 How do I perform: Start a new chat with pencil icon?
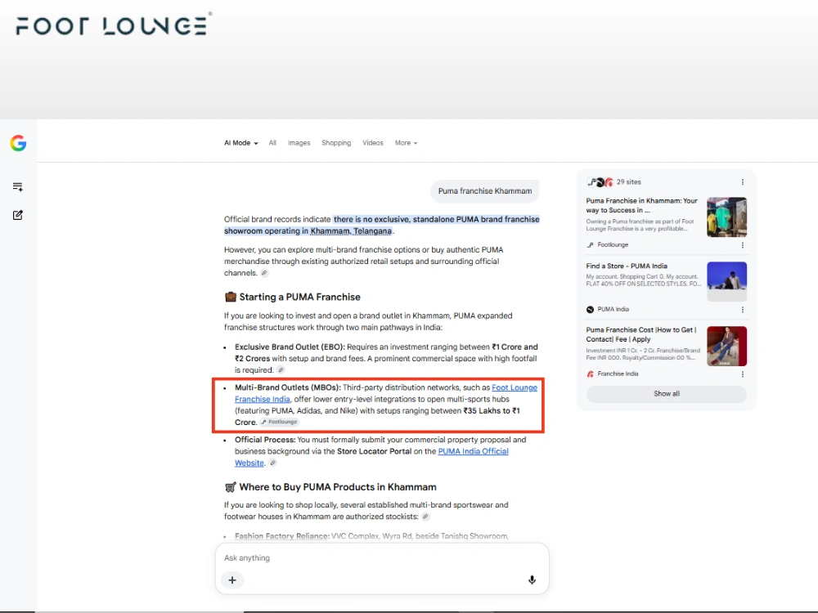pos(18,215)
